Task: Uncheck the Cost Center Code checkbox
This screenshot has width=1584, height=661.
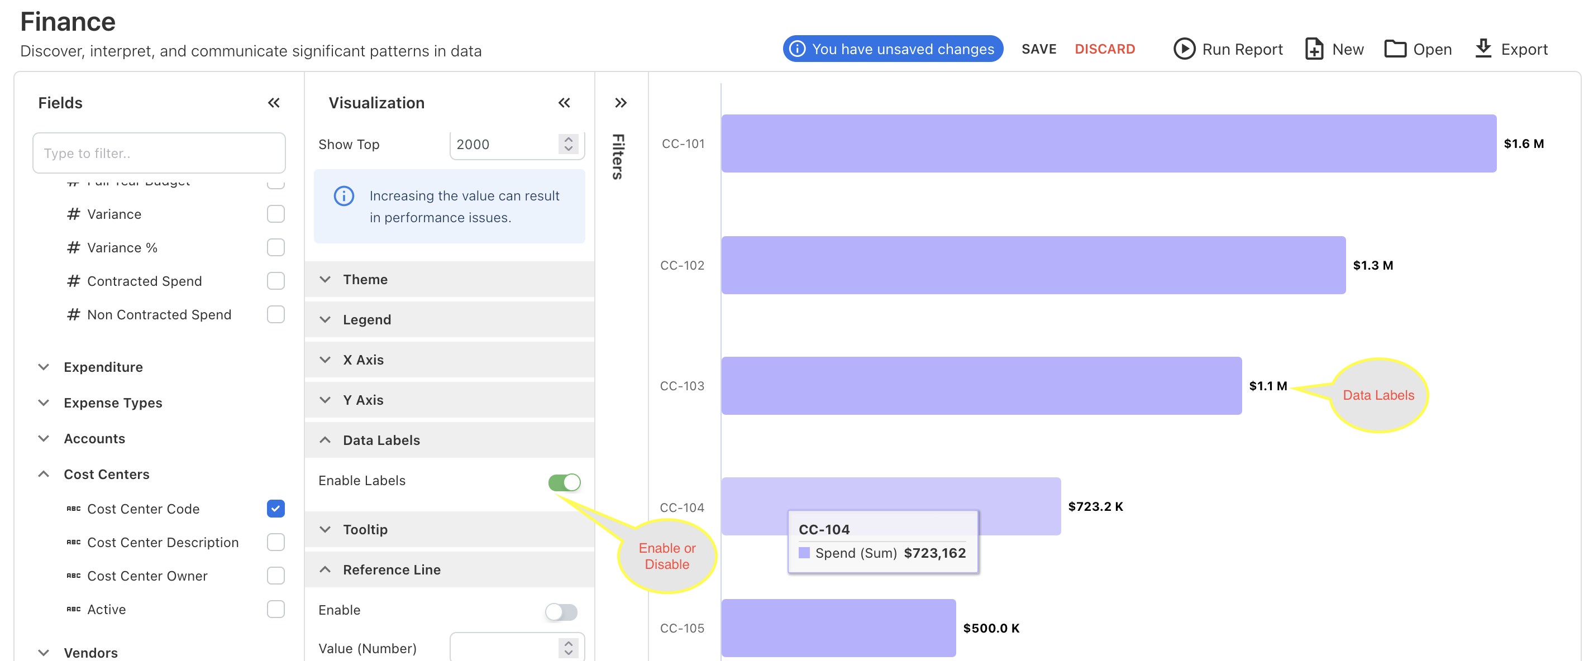Action: coord(275,509)
